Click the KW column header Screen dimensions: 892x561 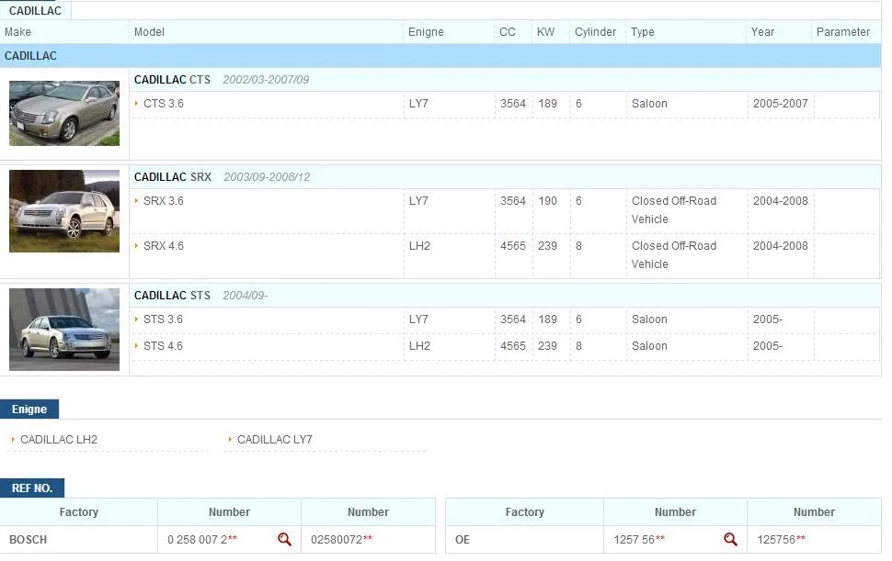(x=545, y=32)
